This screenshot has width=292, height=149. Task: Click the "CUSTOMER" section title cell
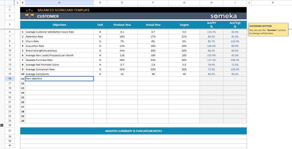(47, 16)
